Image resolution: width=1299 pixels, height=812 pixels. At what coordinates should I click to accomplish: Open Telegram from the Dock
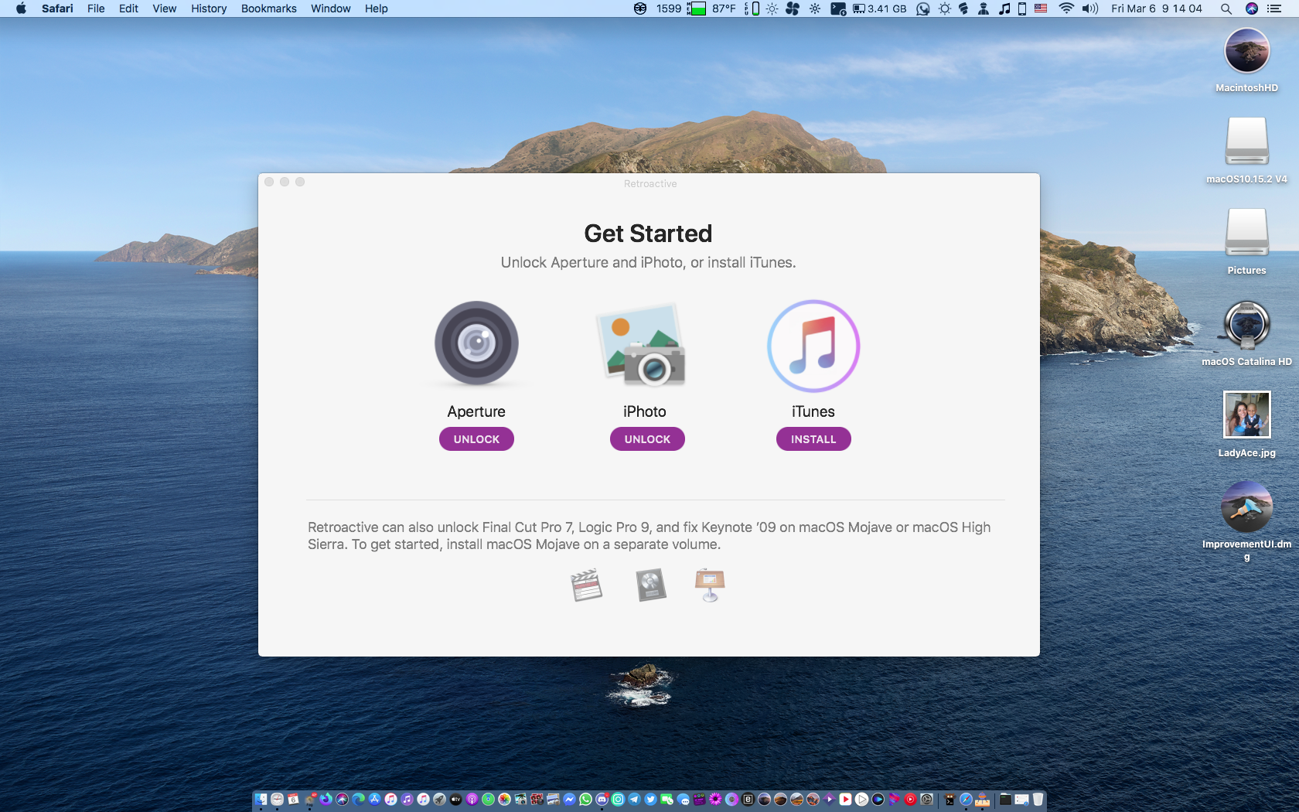point(634,800)
